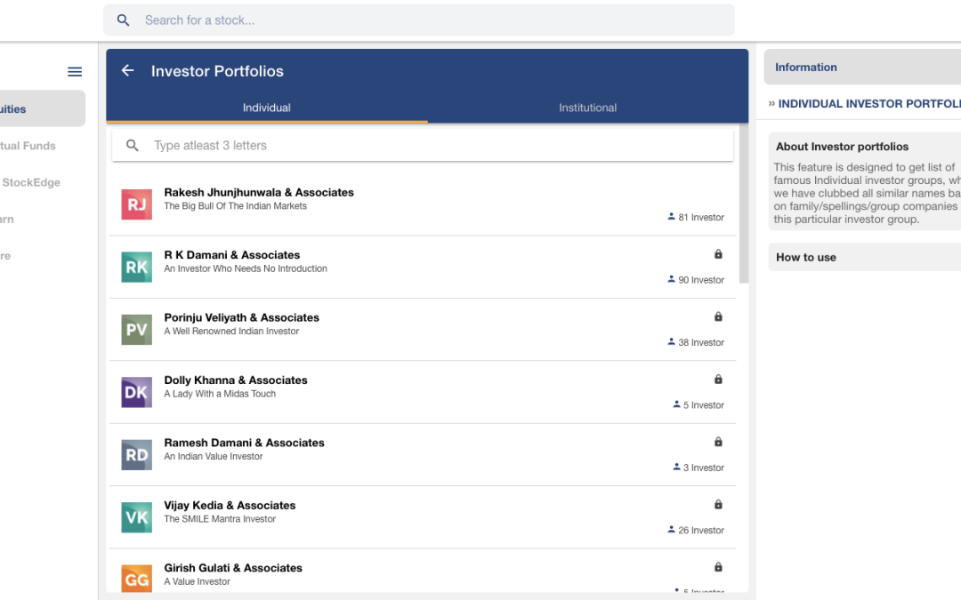Click the lock icon on R K Damani row

click(718, 254)
